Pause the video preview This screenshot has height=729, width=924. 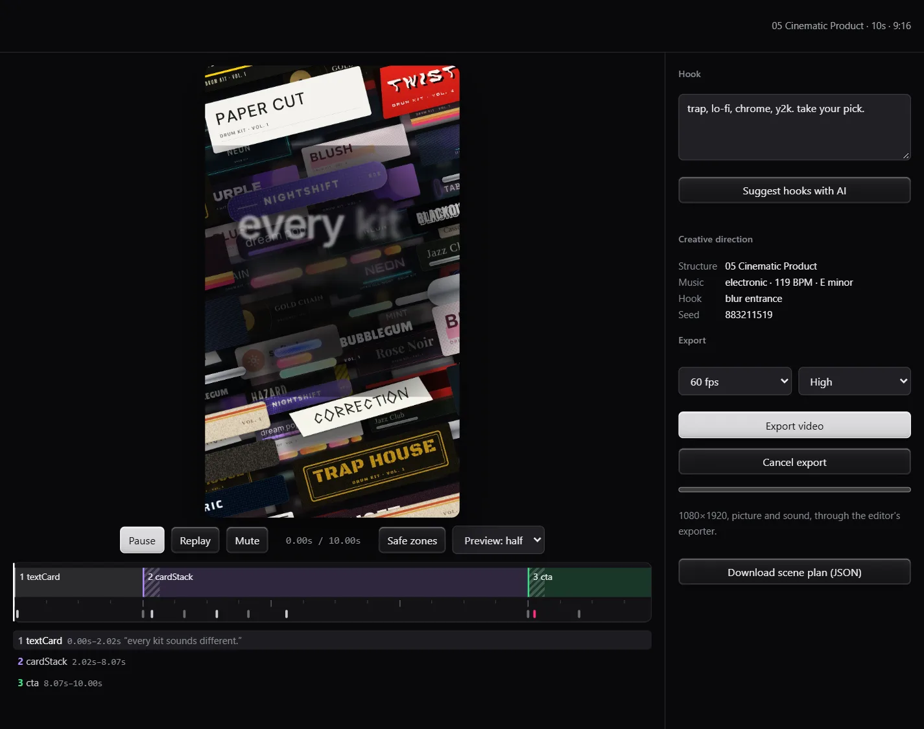[x=142, y=540]
